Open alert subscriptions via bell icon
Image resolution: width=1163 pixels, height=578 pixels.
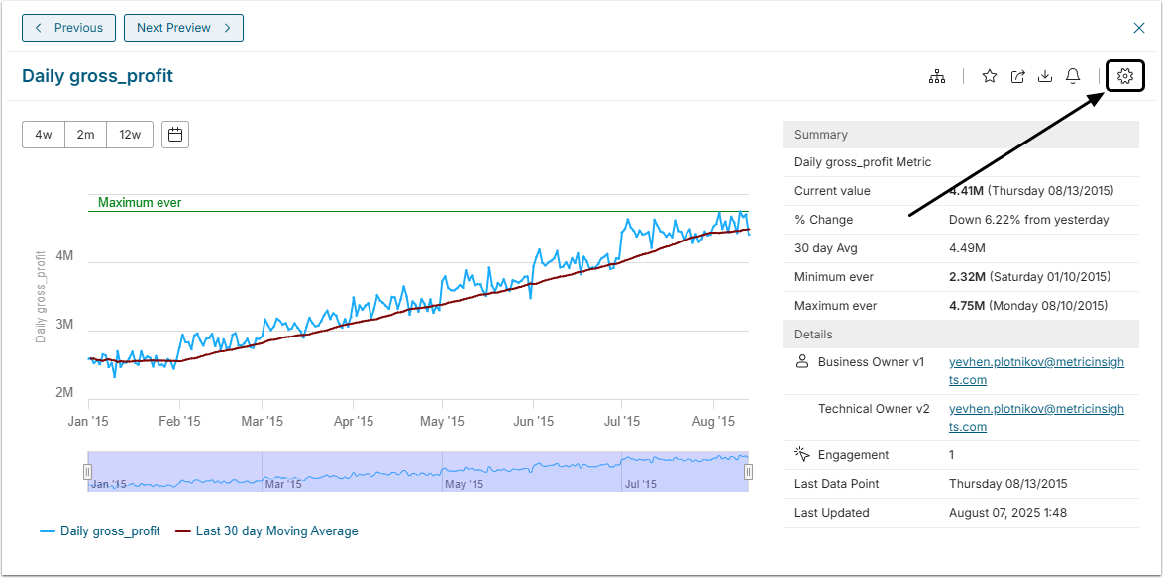click(x=1073, y=76)
